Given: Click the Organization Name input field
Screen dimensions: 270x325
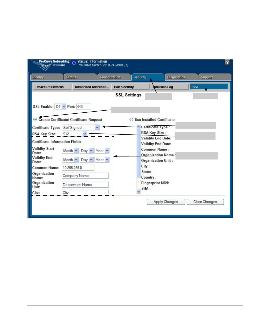Looking at the screenshot, I should 85,176.
